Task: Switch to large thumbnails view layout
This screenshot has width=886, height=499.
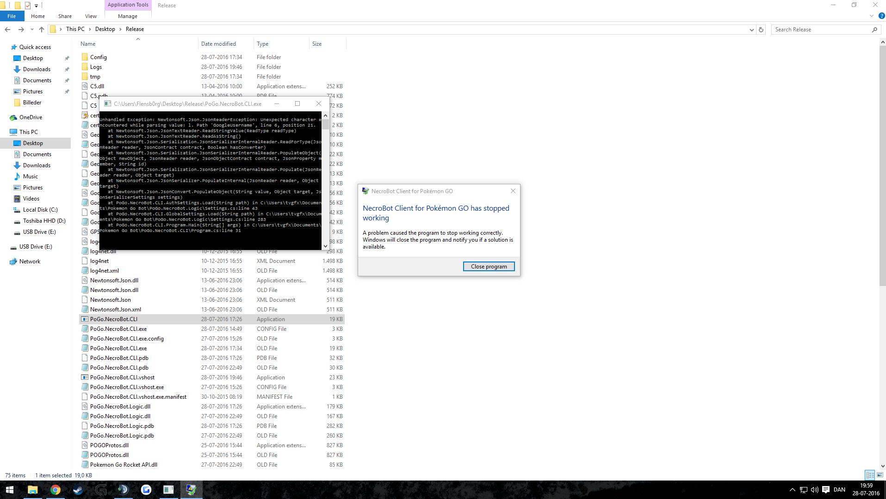Action: (880, 475)
